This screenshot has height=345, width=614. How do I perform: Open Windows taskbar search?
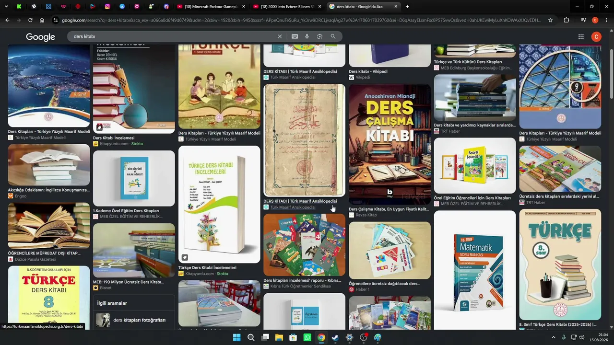251,337
